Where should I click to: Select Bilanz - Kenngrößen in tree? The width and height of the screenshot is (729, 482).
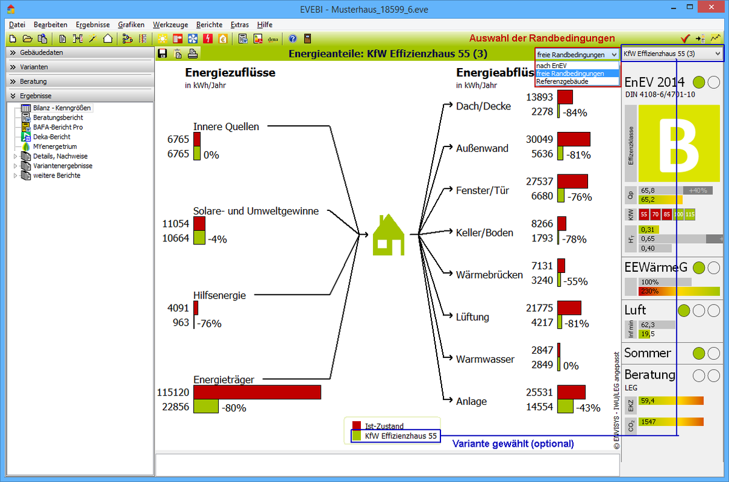62,108
